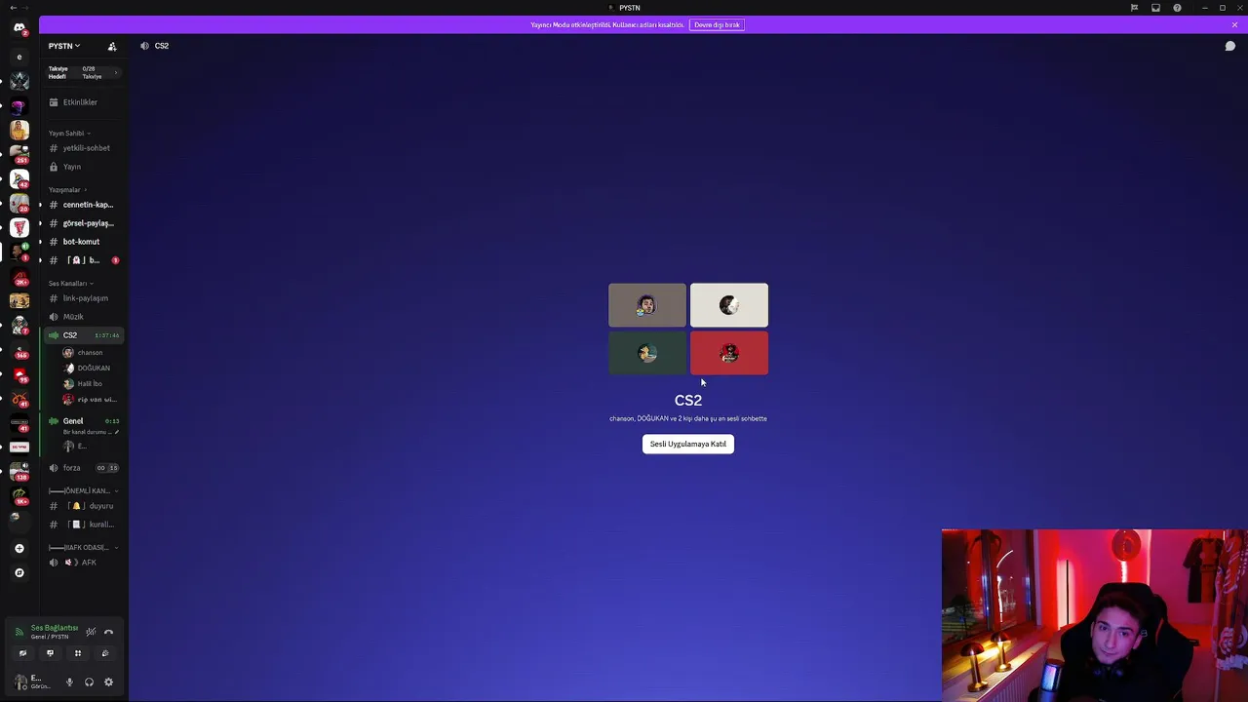Toggle the noise suppression icon
The width and height of the screenshot is (1248, 702).
pos(91,632)
